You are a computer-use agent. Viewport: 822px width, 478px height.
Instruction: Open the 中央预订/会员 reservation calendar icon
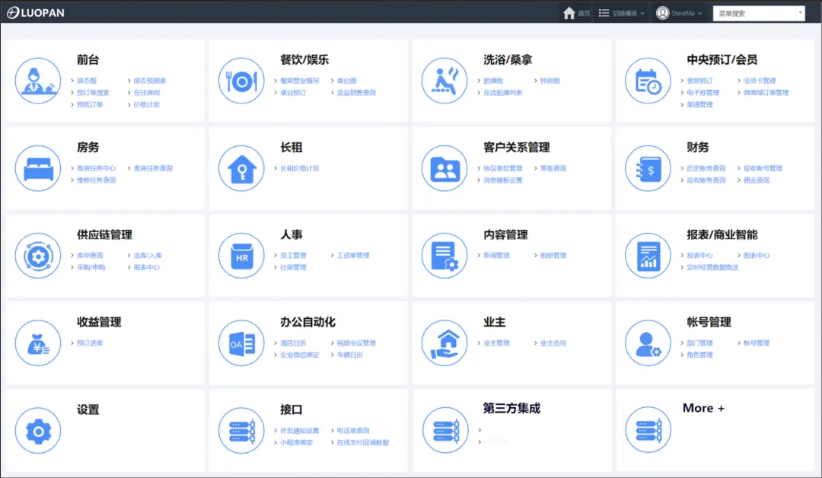point(648,80)
